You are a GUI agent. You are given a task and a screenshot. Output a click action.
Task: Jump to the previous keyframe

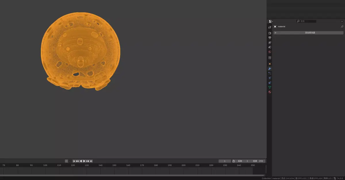tap(77, 161)
